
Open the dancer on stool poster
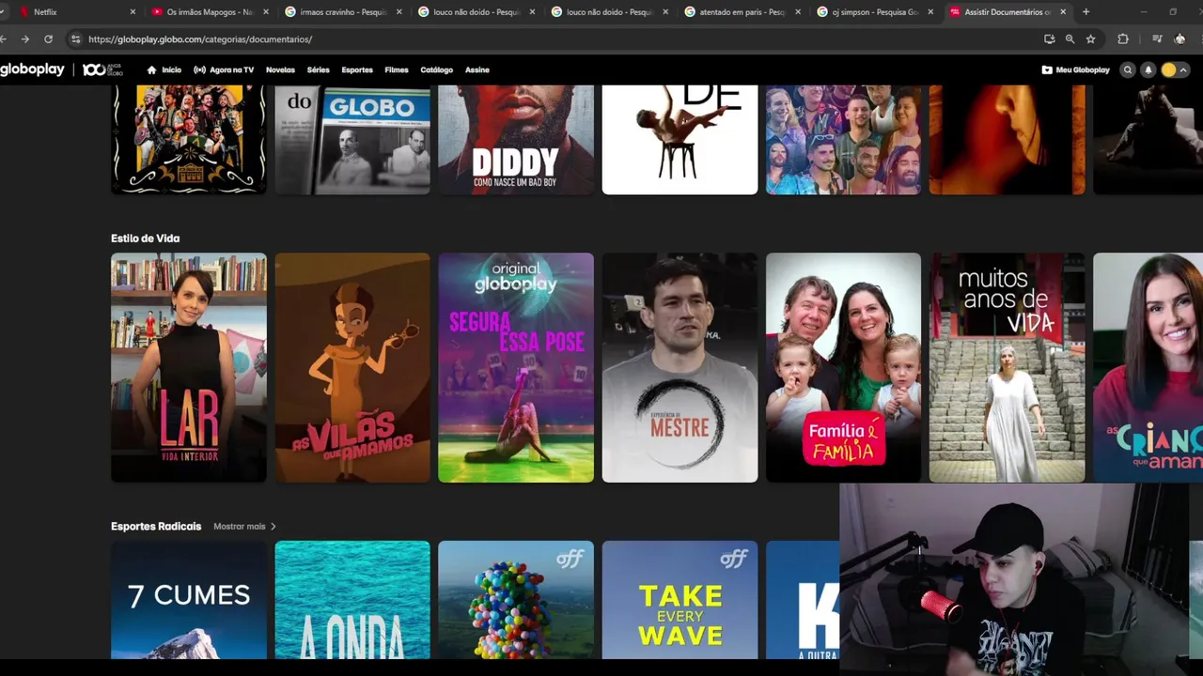(x=680, y=140)
